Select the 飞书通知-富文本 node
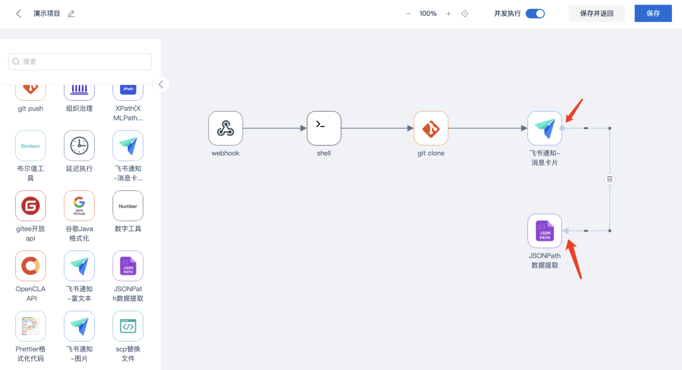The height and width of the screenshot is (370, 682). [x=79, y=266]
